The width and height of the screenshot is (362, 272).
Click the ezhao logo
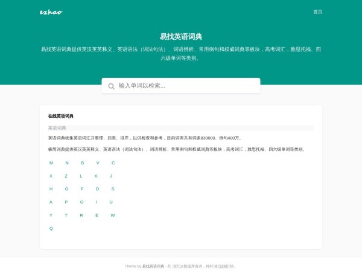click(51, 11)
